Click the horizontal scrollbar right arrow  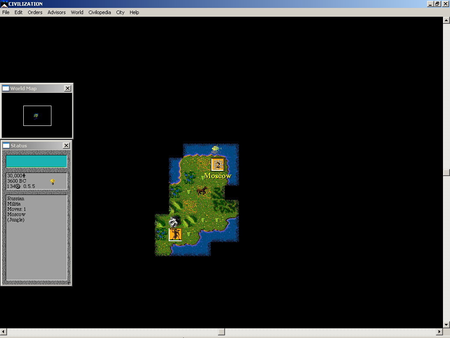(x=439, y=332)
